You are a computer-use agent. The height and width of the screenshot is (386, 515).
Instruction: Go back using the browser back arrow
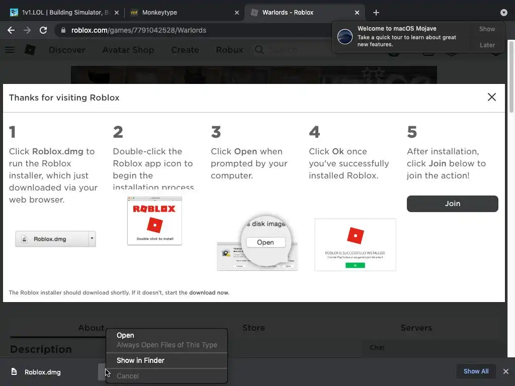(11, 30)
